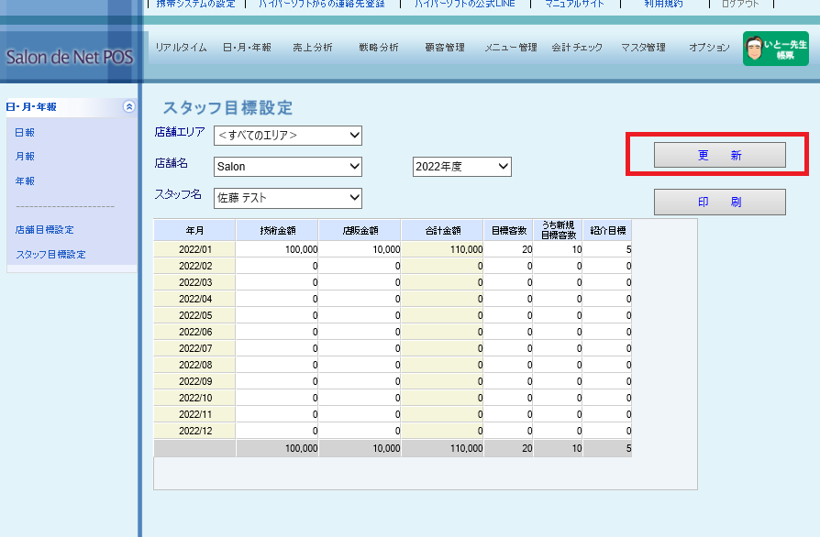Open 店舗目標設定 from the sidebar
The width and height of the screenshot is (820, 537).
(x=44, y=230)
